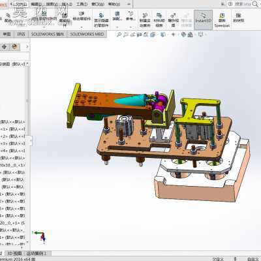Image resolution: width=261 pixels, height=261 pixels.
Task: Open Linear Component Pattern tool
Action: 44,16
